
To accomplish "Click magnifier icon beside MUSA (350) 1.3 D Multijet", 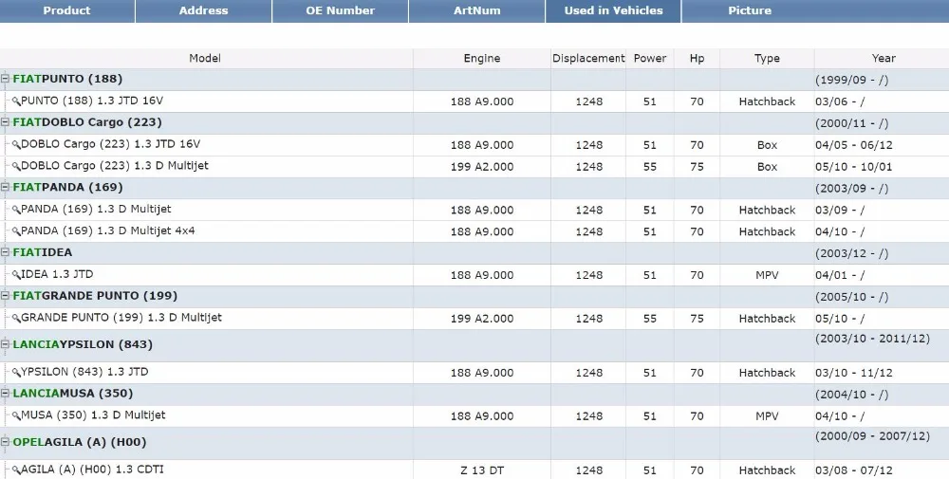I will (16, 416).
